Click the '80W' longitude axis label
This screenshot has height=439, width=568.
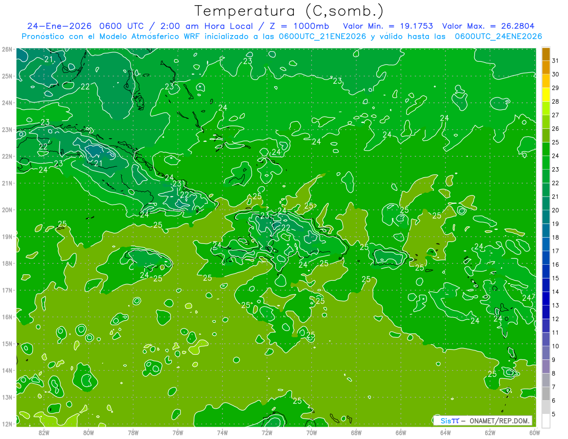pos(89,432)
